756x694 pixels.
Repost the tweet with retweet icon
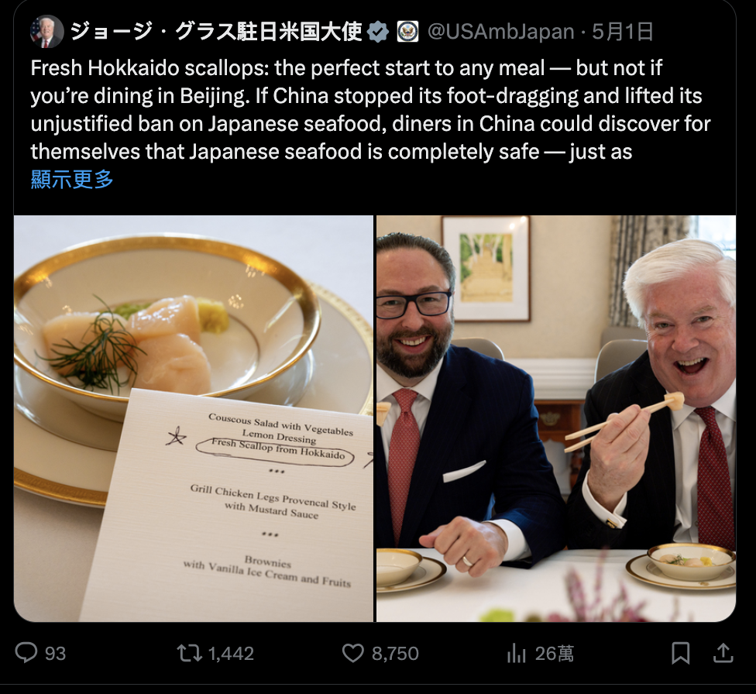coord(189,653)
